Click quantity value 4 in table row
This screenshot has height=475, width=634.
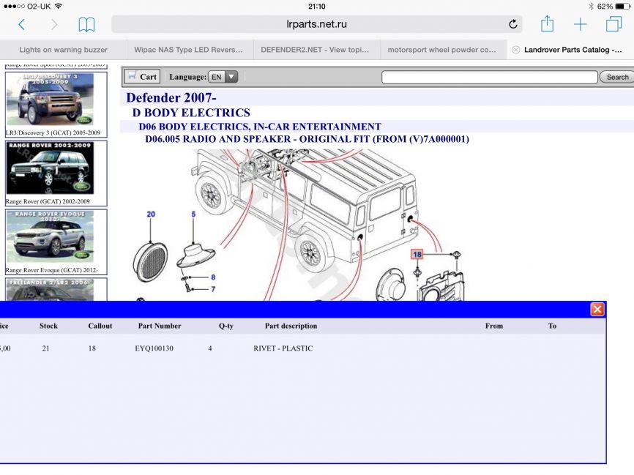tap(210, 348)
